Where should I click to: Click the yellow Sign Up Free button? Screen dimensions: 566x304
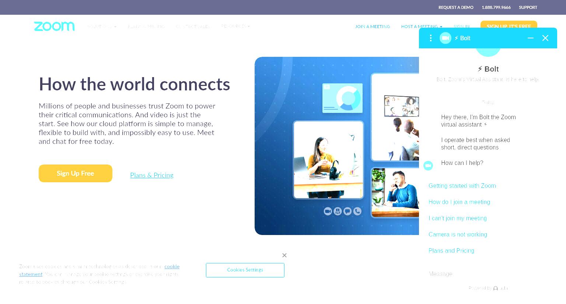pyautogui.click(x=76, y=173)
